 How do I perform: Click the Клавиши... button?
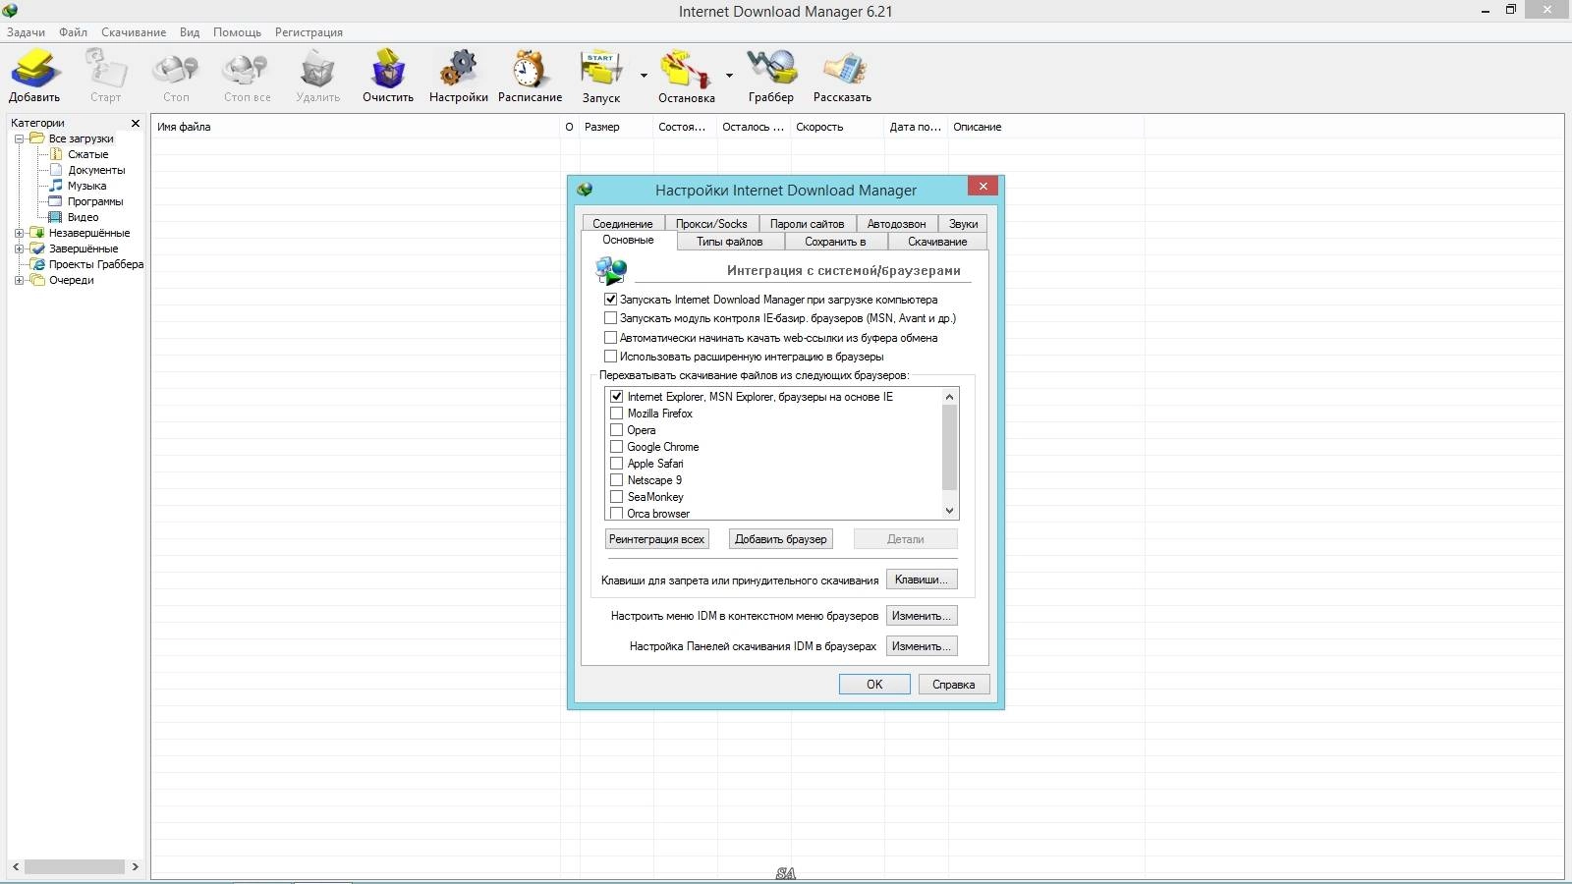[922, 580]
